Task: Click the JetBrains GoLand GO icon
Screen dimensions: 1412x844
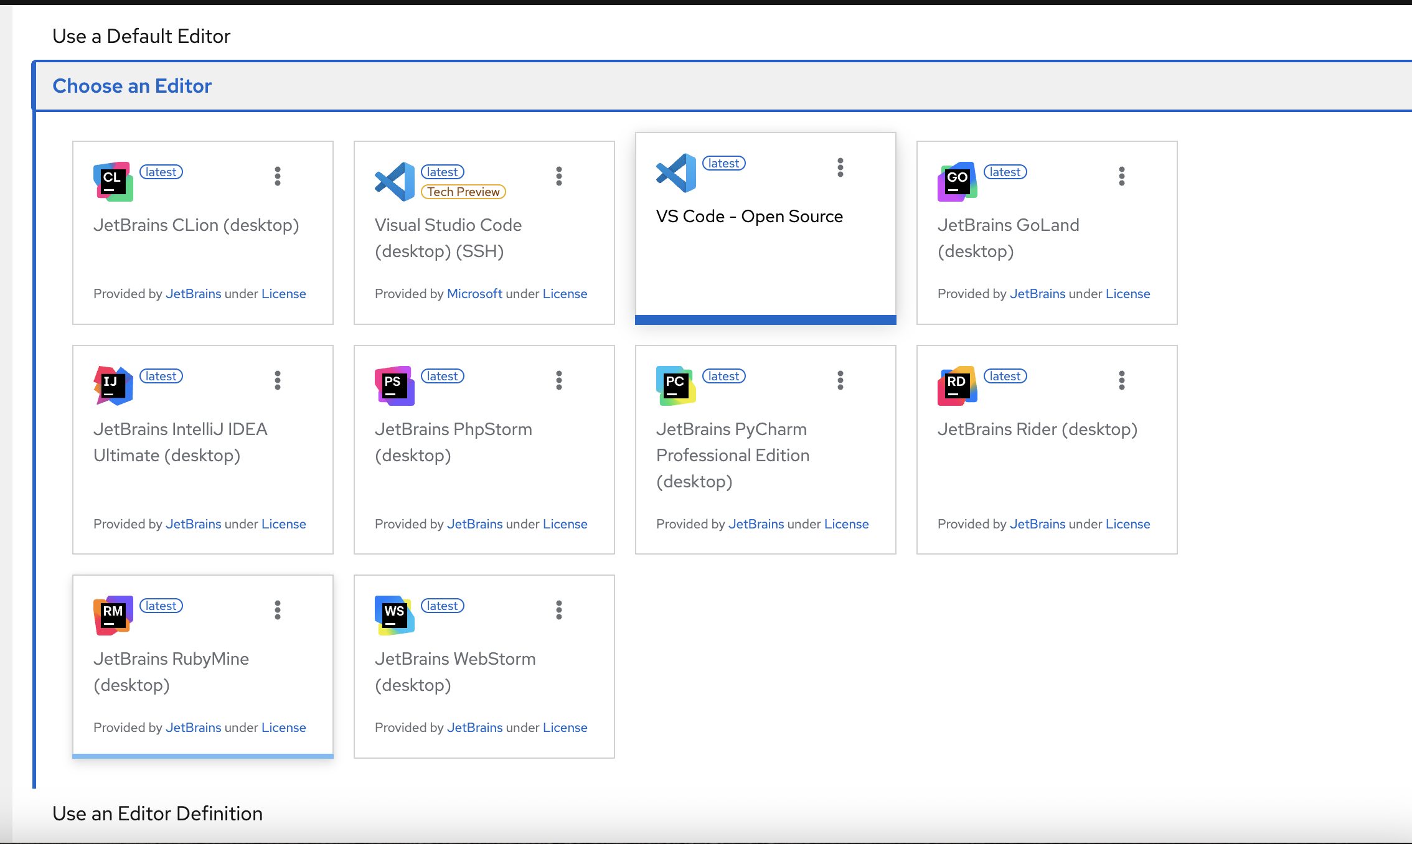Action: point(957,181)
